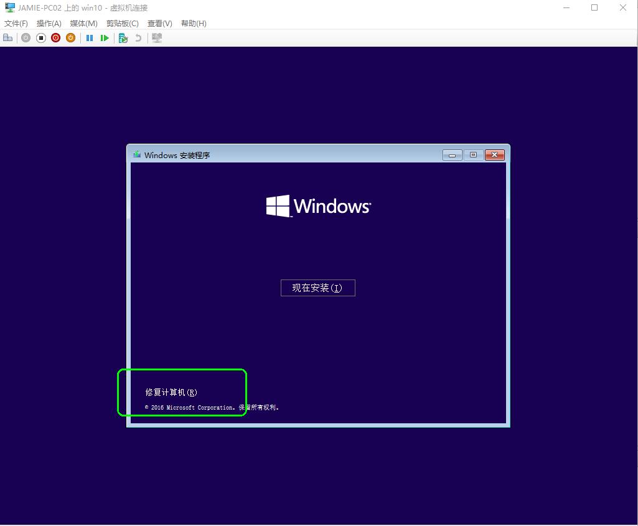Click 现在安装 to begin Windows installation

coord(317,288)
